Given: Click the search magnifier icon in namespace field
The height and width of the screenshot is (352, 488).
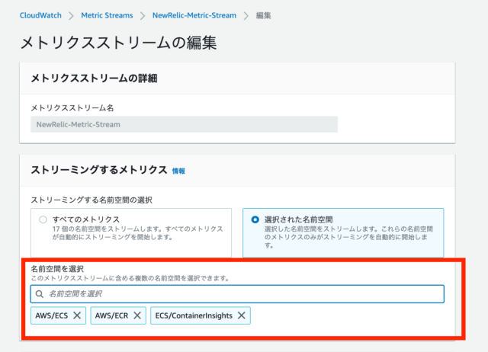Looking at the screenshot, I should point(40,294).
